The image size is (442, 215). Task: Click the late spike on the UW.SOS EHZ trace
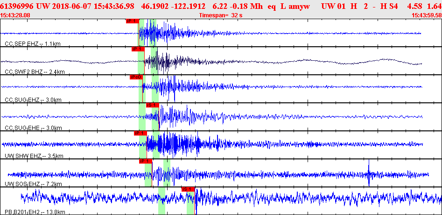point(369,172)
